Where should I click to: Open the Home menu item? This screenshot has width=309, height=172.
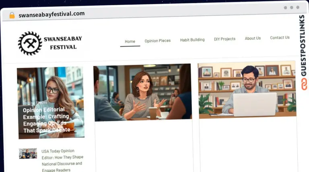pyautogui.click(x=130, y=41)
